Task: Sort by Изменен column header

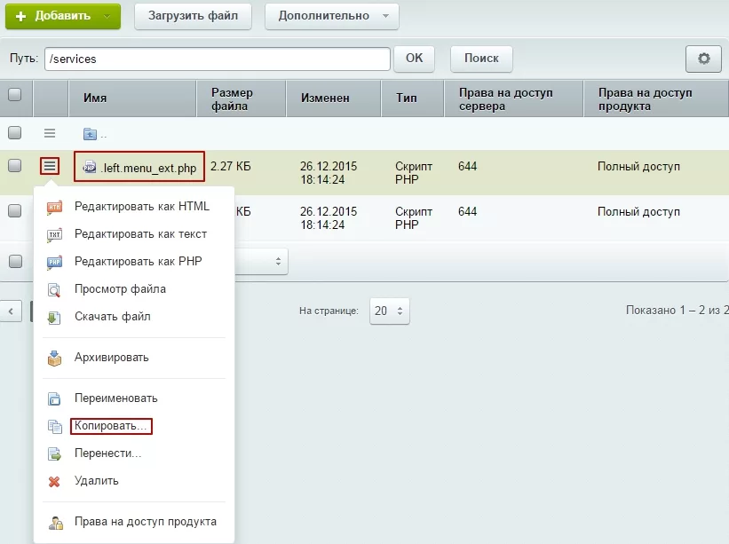Action: [334, 98]
